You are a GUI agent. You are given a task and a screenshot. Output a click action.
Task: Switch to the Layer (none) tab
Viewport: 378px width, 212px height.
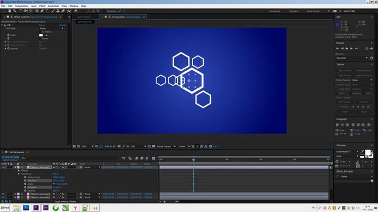click(83, 17)
